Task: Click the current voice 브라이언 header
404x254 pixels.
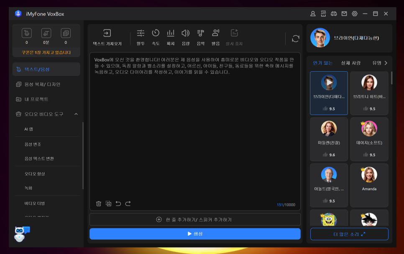Action: [349, 38]
